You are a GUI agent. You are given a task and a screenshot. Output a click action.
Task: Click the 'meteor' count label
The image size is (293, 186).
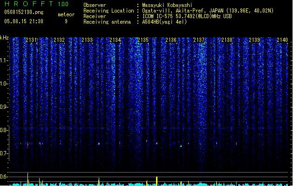click(66, 14)
